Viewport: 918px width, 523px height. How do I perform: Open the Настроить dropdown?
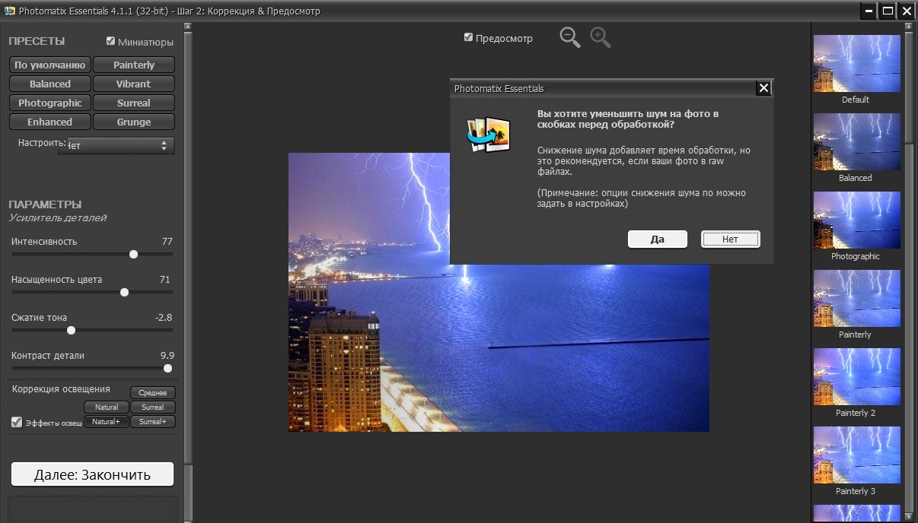[x=116, y=145]
